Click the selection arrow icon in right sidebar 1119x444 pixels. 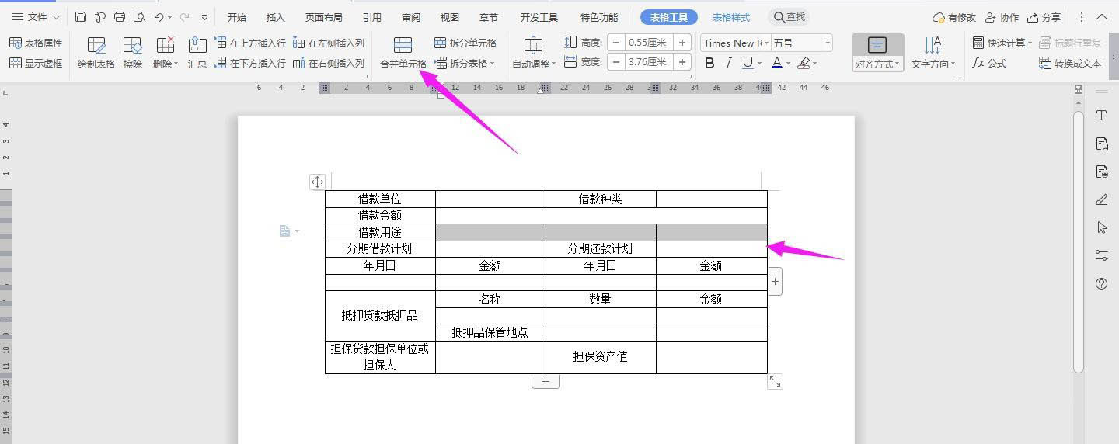point(1101,227)
